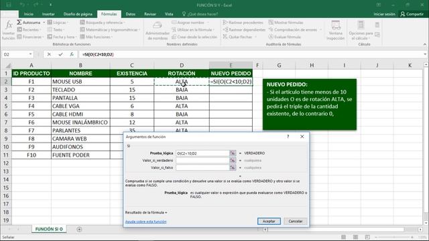Click Rastrear precedentes
429x241 pixels.
(x=243, y=22)
